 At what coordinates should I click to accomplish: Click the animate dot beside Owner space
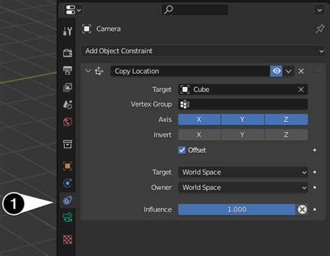click(x=315, y=187)
